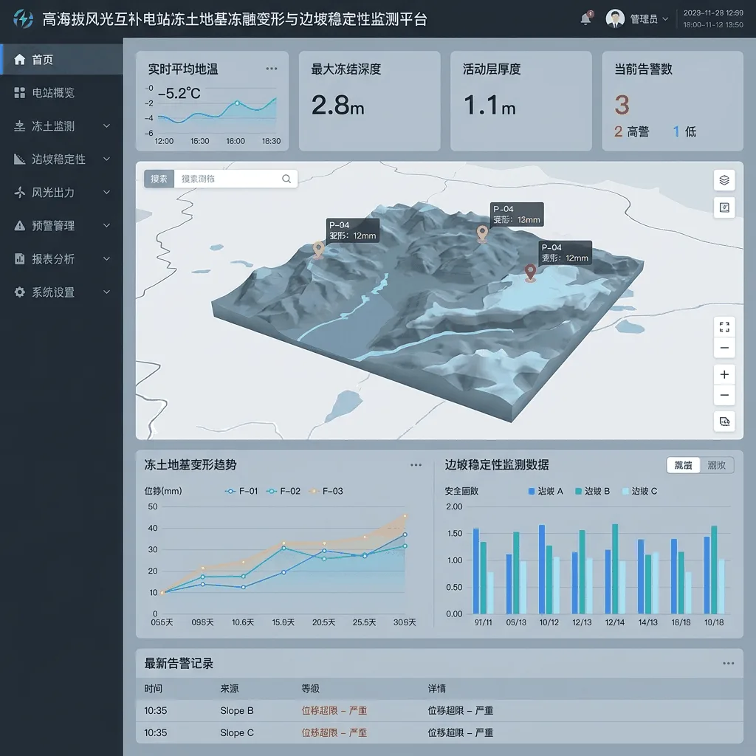Image resolution: width=756 pixels, height=756 pixels.
Task: Click the magnifier icon in search box
Action: (286, 179)
